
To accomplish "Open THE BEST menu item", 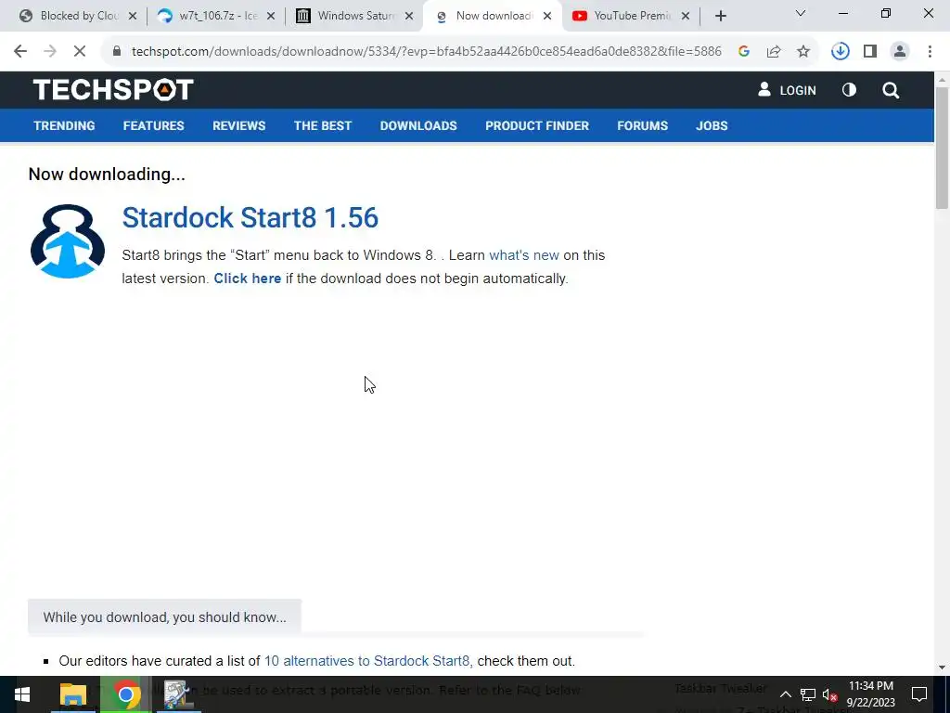I will click(323, 125).
